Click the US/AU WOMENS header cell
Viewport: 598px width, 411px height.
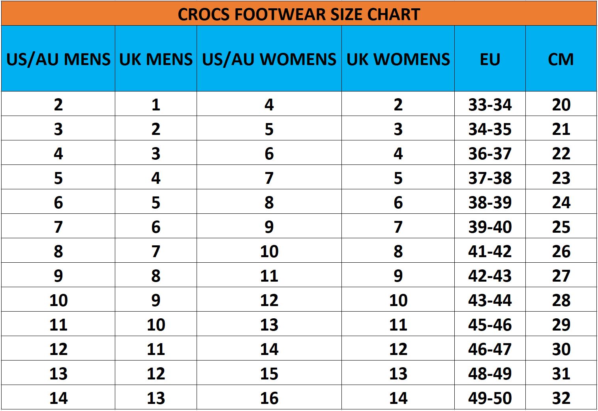(x=269, y=59)
